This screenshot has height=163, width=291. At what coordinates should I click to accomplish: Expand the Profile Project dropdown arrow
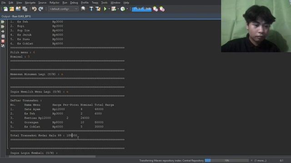(127, 9)
